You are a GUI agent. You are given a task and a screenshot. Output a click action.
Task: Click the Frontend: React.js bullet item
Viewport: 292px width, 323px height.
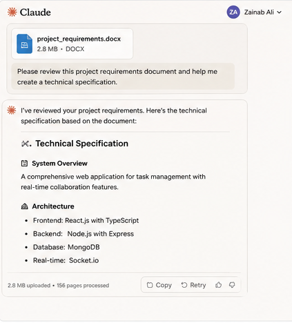click(86, 220)
